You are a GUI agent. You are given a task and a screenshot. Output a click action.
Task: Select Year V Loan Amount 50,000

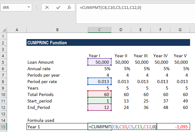(181, 62)
